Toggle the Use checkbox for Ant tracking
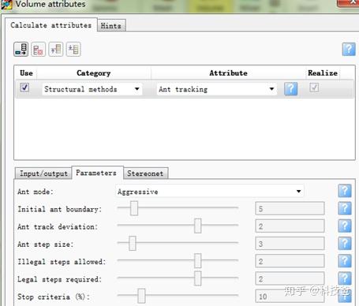Viewport: 359px width, 306px height. pyautogui.click(x=24, y=87)
